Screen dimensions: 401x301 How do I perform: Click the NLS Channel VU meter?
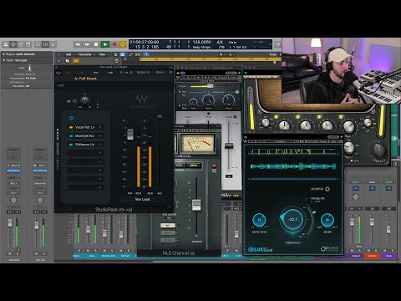pyautogui.click(x=197, y=144)
